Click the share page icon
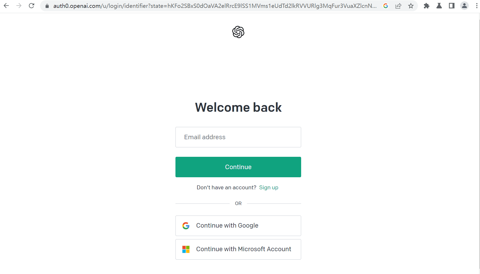 [398, 6]
